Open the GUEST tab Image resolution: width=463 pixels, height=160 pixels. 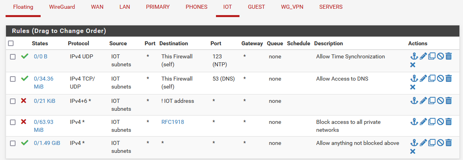point(256,7)
